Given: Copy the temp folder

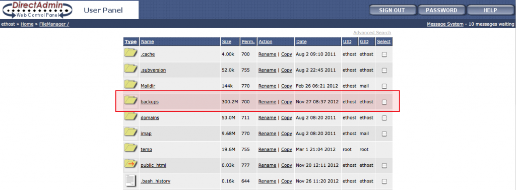Looking at the screenshot, I should (287, 149).
